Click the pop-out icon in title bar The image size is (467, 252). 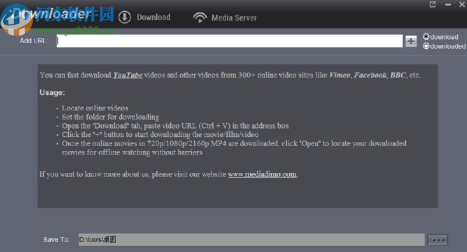tap(433, 5)
